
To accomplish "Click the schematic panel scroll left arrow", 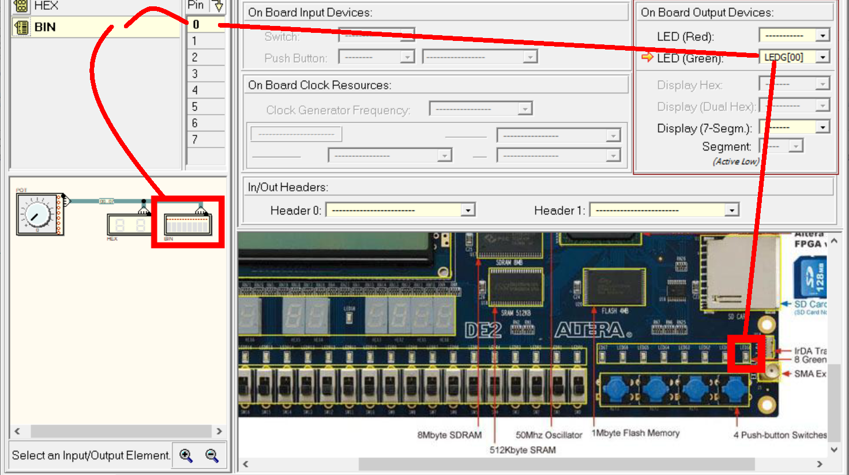I will [17, 431].
